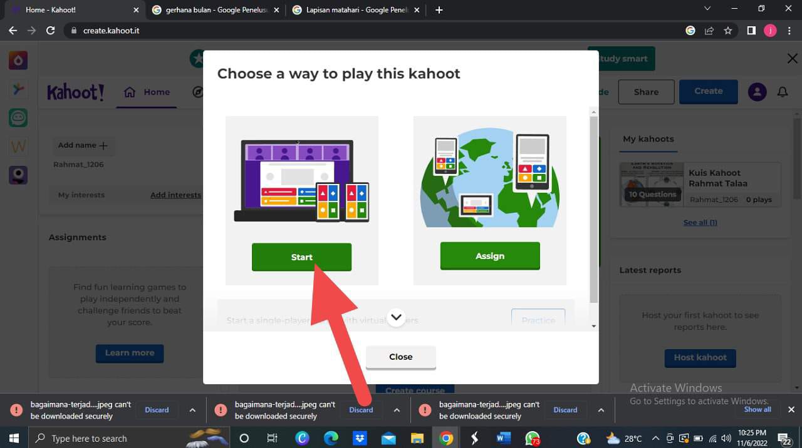Click the Practice button in the dialog
Viewport: 802px width, 448px height.
click(538, 319)
